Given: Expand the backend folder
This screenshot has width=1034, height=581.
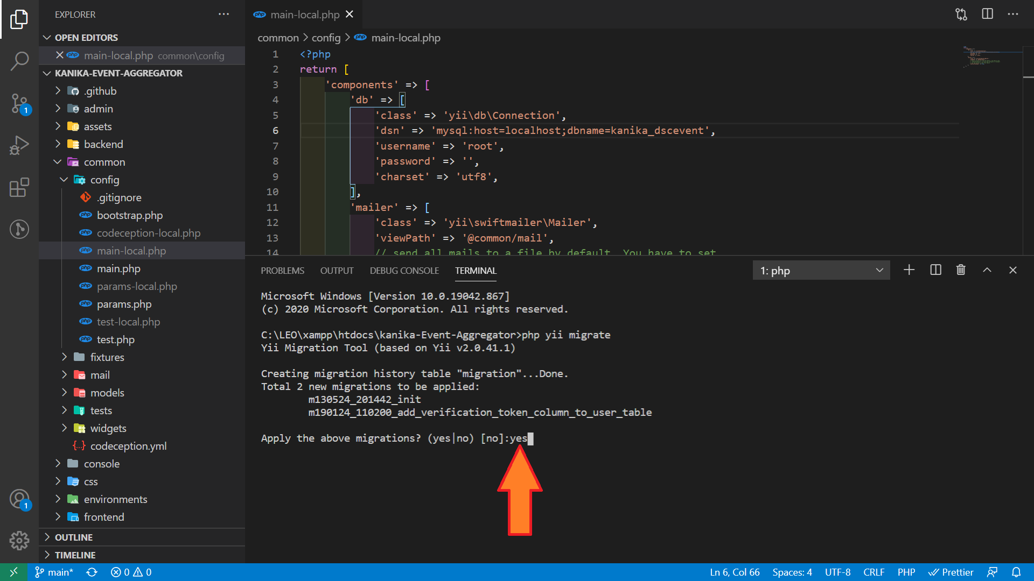Looking at the screenshot, I should [x=143, y=144].
